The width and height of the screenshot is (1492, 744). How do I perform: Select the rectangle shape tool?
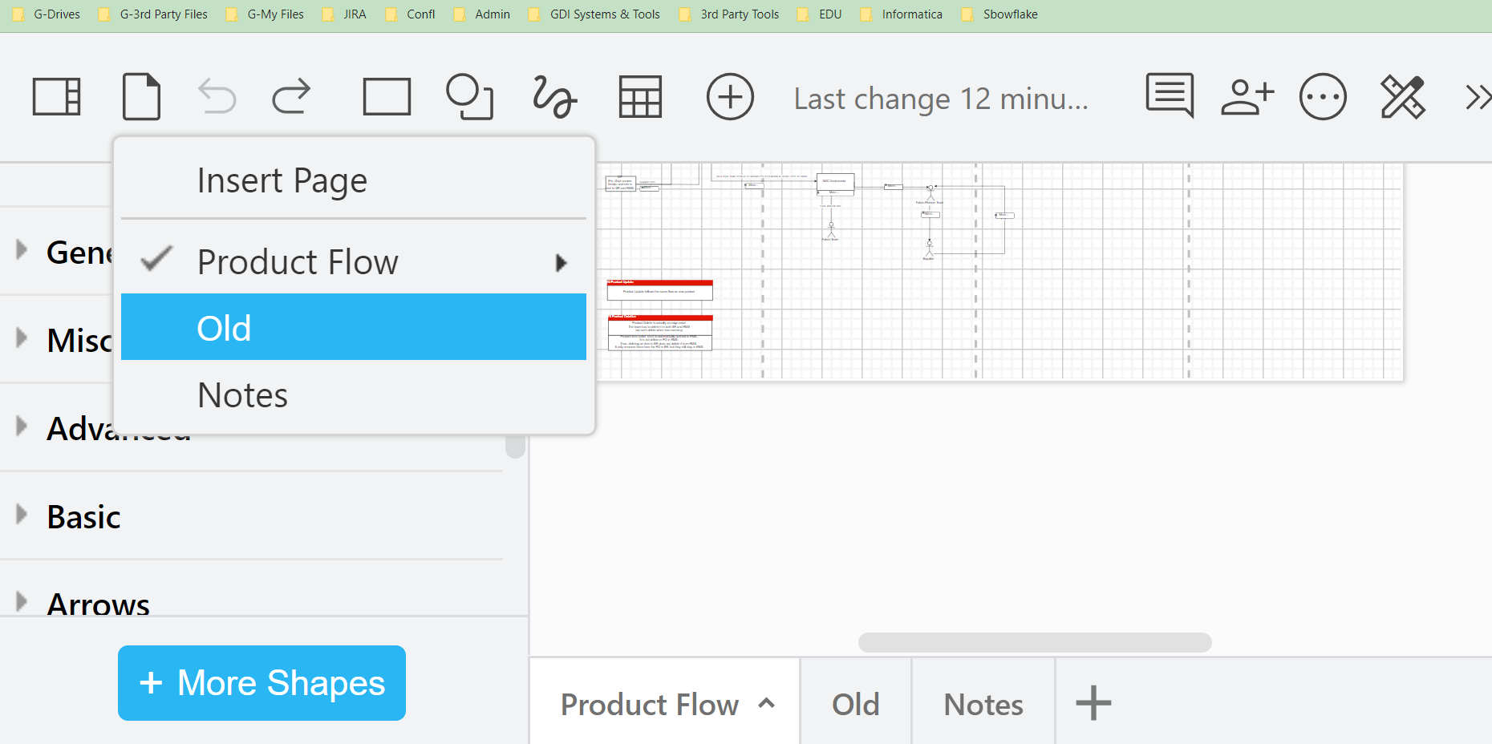pos(387,97)
